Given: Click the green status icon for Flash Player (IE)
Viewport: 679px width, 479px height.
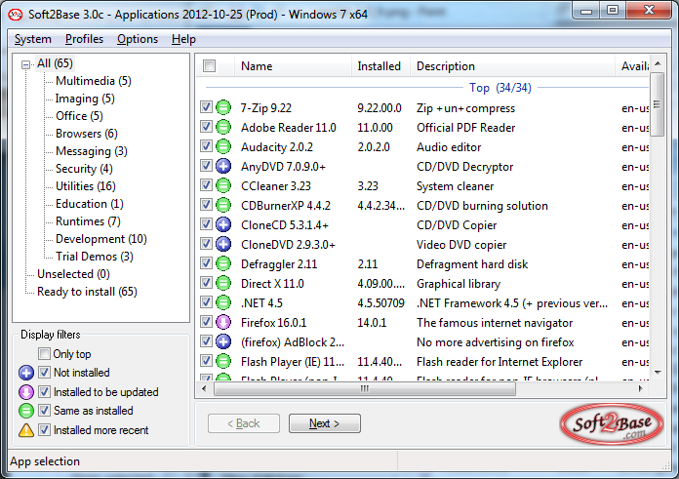Looking at the screenshot, I should (x=223, y=361).
